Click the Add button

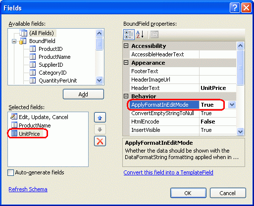point(83,94)
